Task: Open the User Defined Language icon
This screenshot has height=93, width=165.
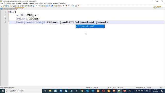Action: pos(54,6)
